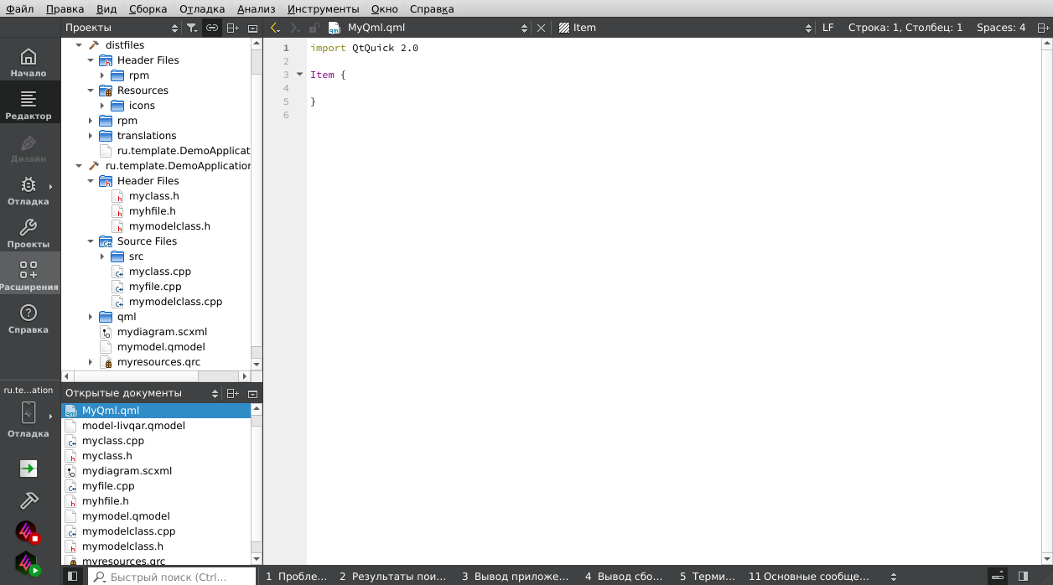The height and width of the screenshot is (585, 1053).
Task: Open the Проекты mode with wrench icon
Action: [29, 233]
